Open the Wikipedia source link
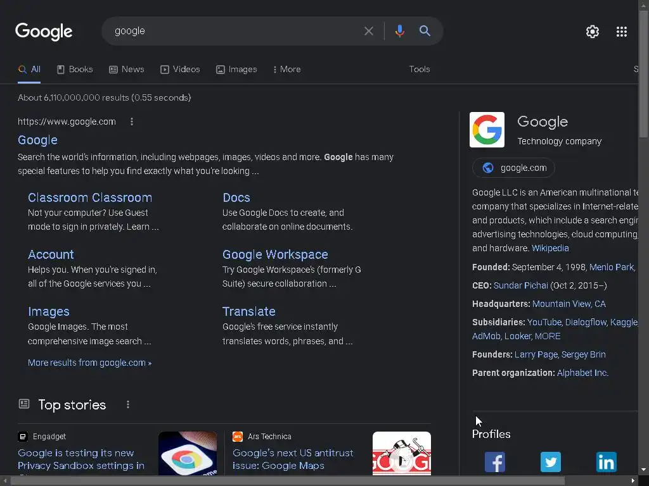This screenshot has height=486, width=649. [x=550, y=248]
